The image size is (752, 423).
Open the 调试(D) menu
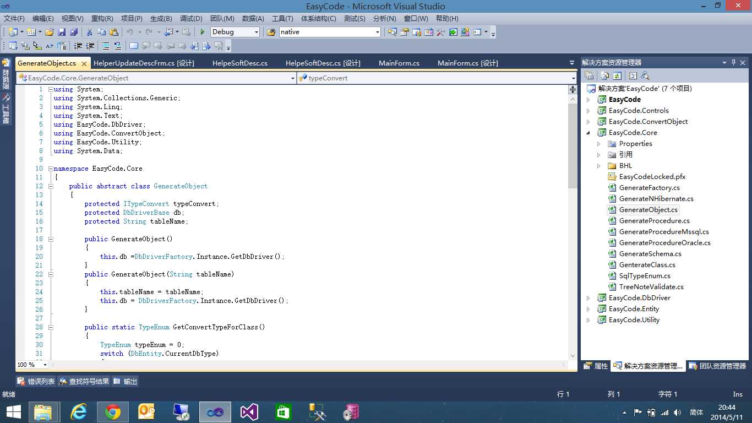(x=190, y=19)
